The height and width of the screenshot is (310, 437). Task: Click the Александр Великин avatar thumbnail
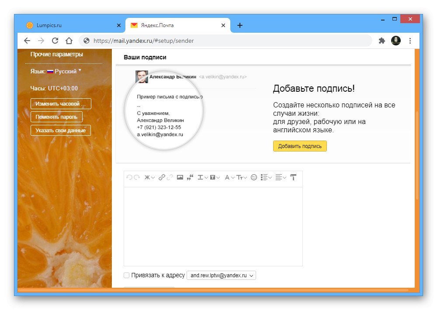click(142, 76)
